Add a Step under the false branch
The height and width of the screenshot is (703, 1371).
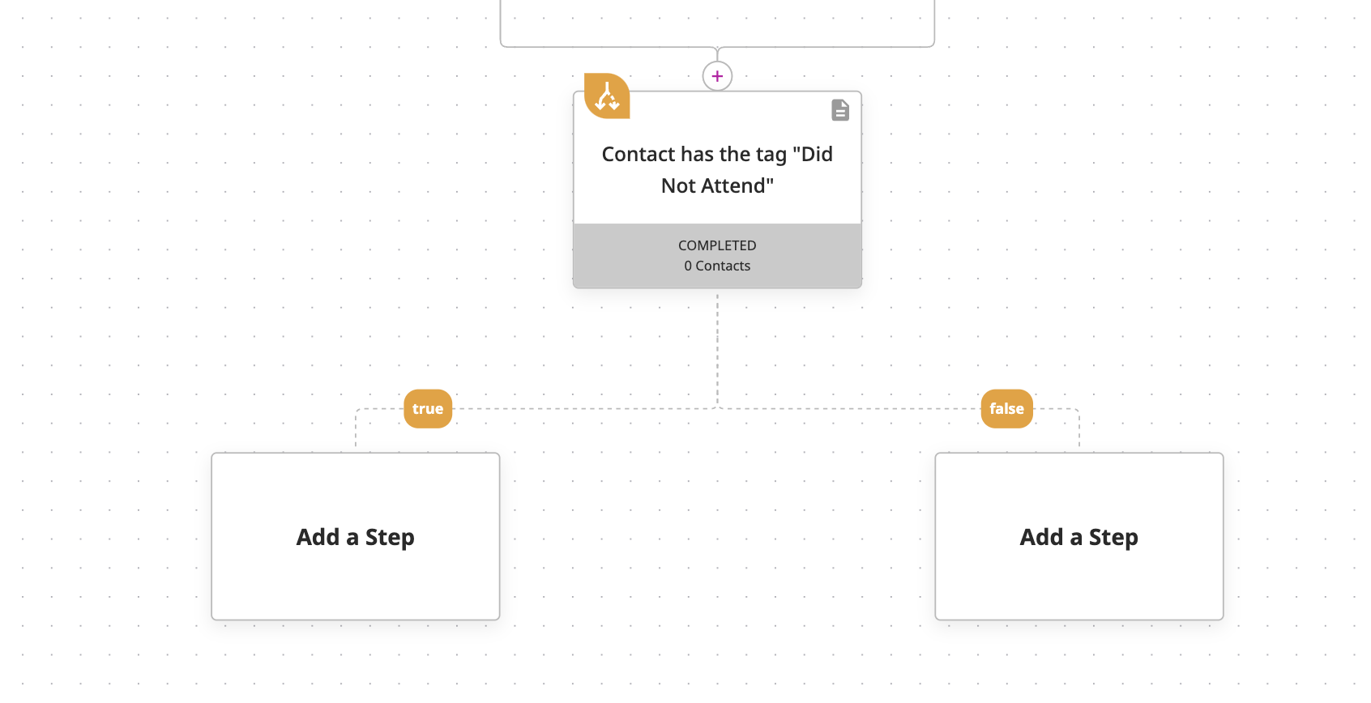[1079, 537]
